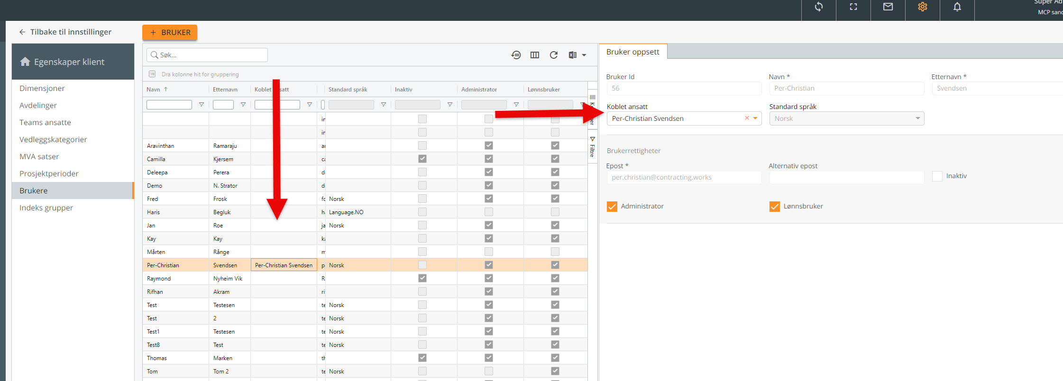Clear the Koblet ansatt selection
Viewport: 1063px width, 381px height.
tap(747, 118)
